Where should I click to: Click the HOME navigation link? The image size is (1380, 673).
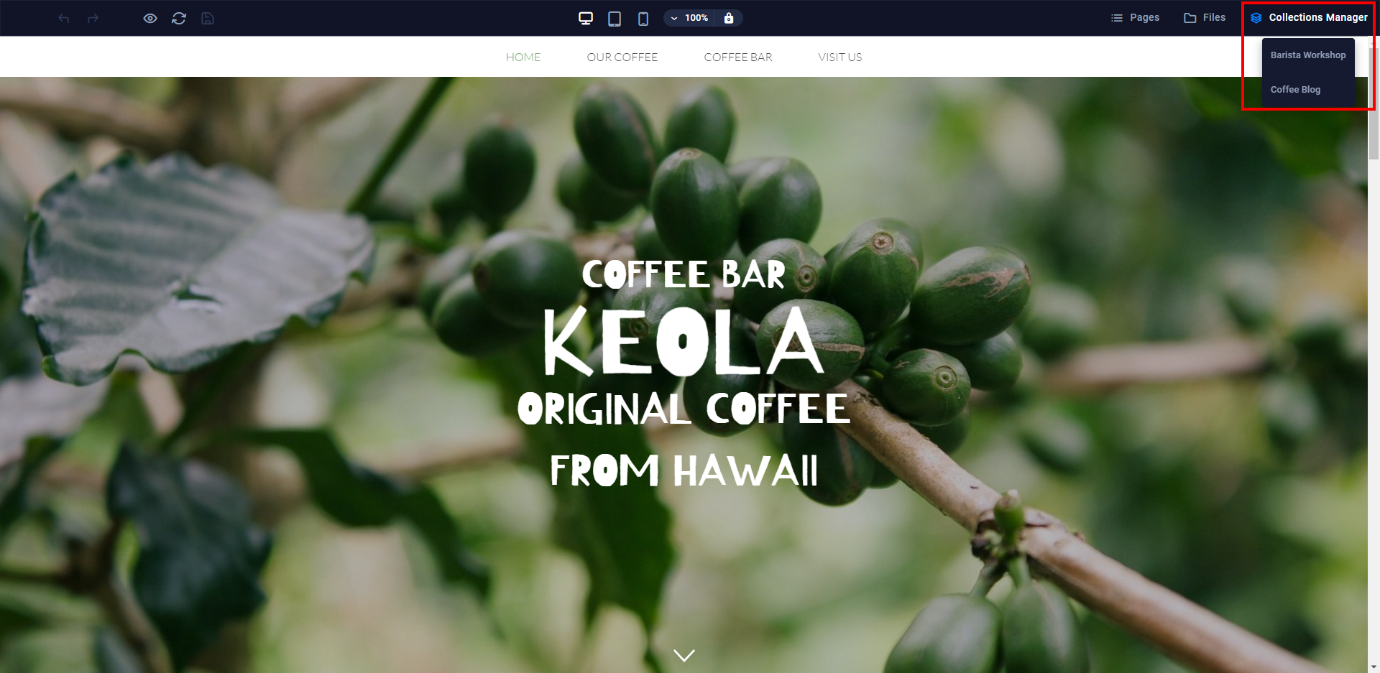(523, 57)
